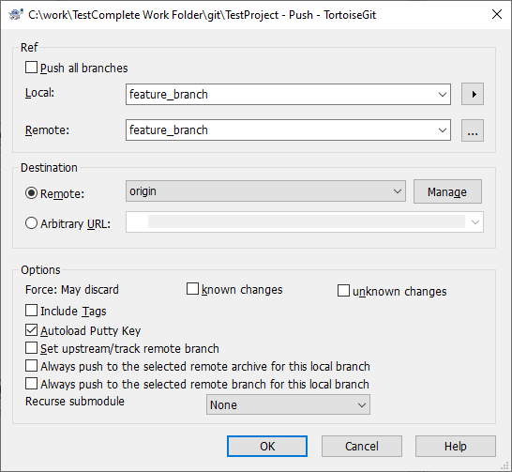Tick the force unknown changes checkbox

tap(343, 291)
